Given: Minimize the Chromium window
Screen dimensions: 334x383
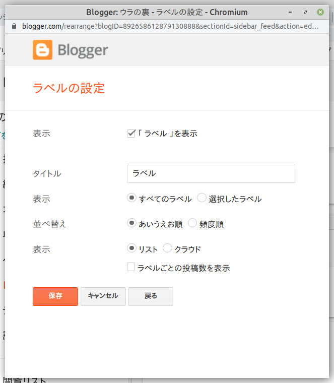Looking at the screenshot, I should tap(290, 12).
